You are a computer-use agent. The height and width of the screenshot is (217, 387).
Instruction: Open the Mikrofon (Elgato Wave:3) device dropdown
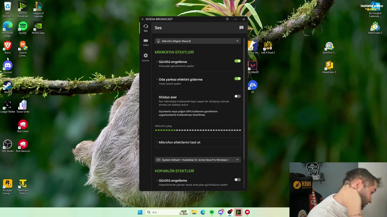click(198, 41)
